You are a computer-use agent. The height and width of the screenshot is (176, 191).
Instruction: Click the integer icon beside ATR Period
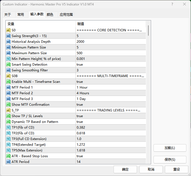(8, 162)
